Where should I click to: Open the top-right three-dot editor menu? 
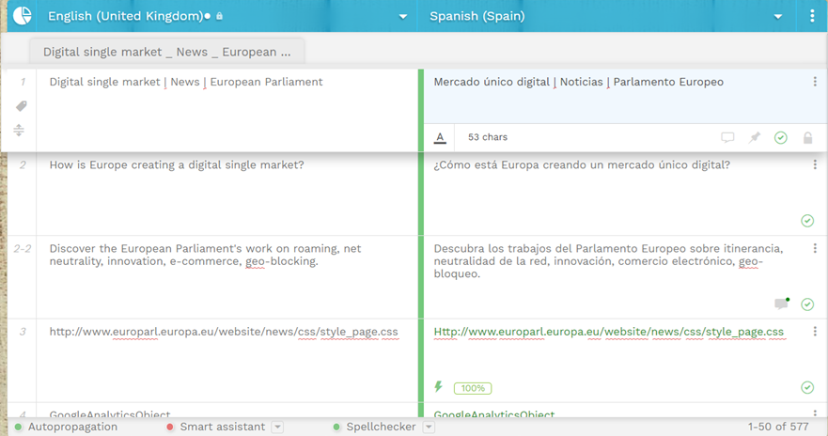tap(813, 16)
